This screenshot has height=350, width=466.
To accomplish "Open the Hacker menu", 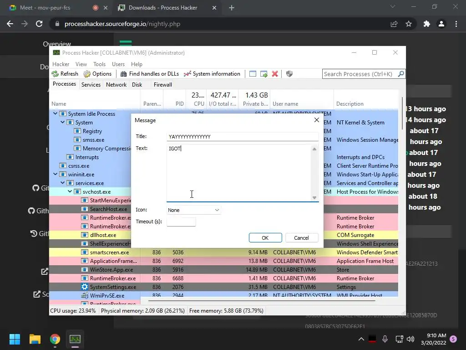I will [x=61, y=64].
